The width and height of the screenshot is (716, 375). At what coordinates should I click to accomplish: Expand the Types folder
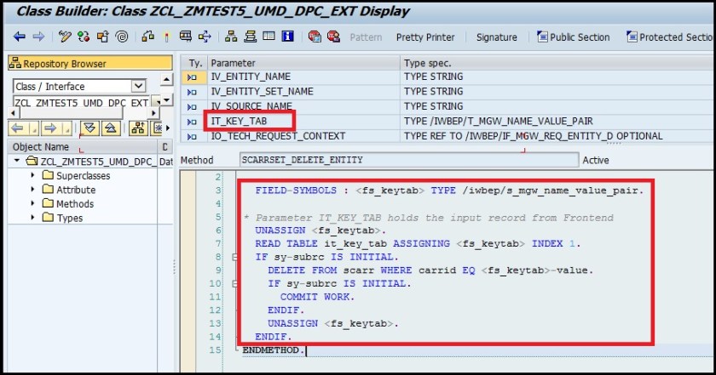coord(32,218)
